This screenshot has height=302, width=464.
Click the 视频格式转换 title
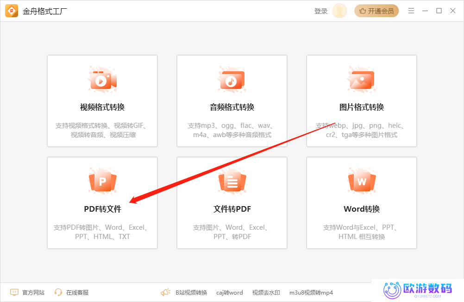point(102,107)
